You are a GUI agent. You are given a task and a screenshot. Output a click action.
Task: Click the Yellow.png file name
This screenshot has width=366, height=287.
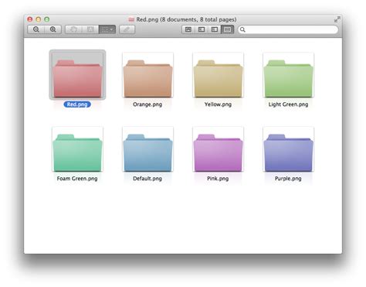[218, 104]
